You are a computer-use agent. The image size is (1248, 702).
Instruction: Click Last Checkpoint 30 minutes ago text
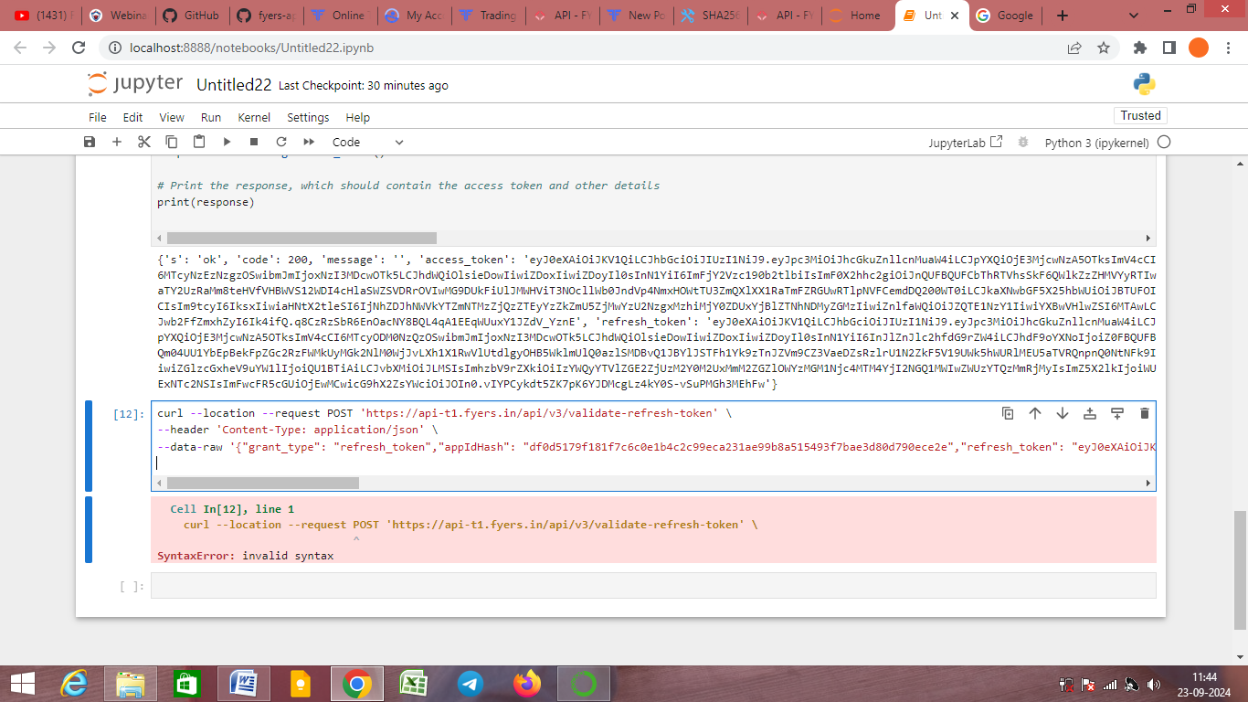[363, 86]
